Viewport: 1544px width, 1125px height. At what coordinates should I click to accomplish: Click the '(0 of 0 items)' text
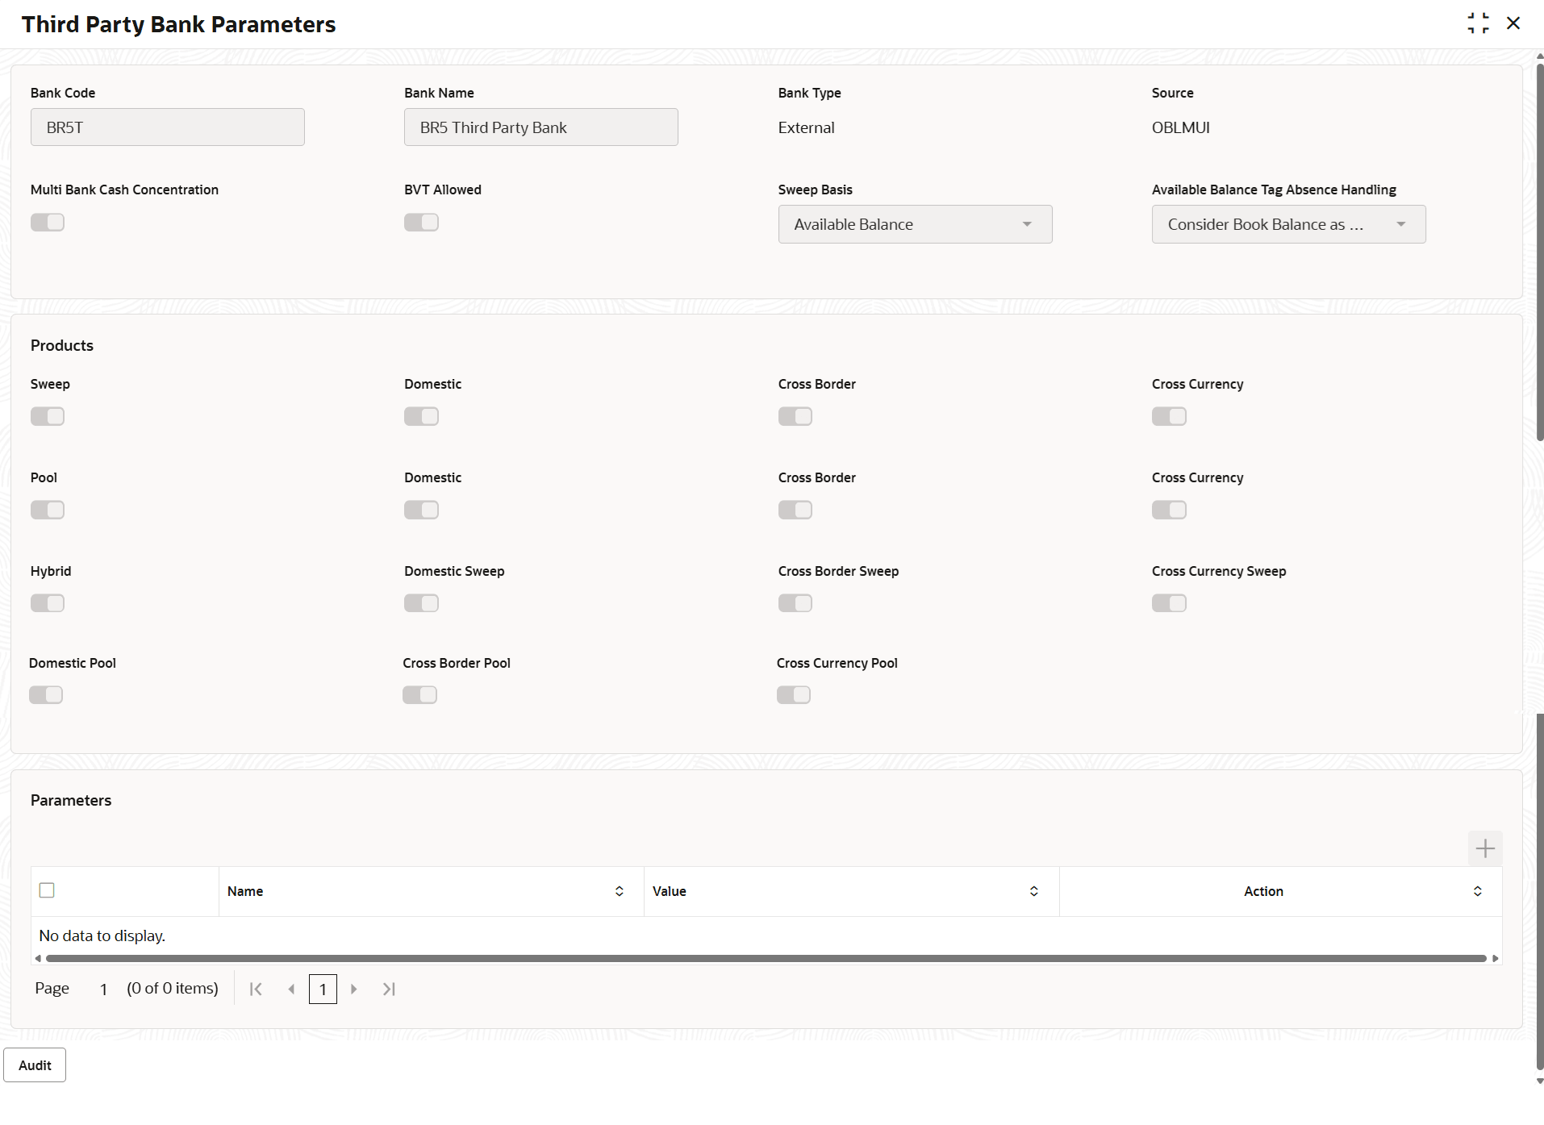(x=173, y=989)
